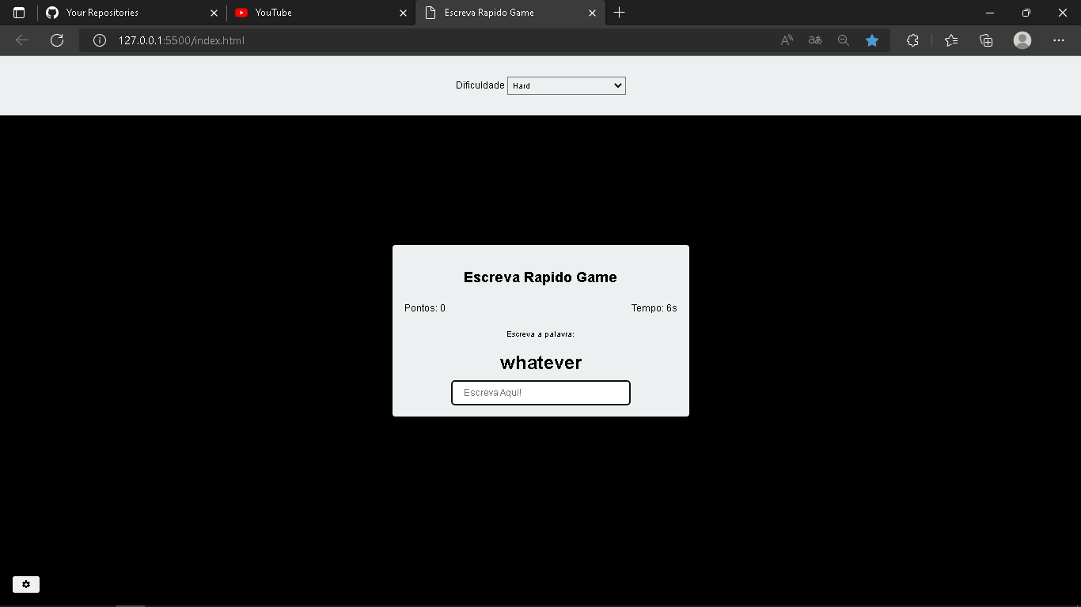Open the Read aloud feature
The image size is (1081, 607).
pos(786,40)
